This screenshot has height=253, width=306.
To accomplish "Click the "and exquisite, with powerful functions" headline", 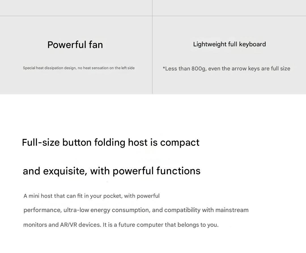I will point(112,171).
